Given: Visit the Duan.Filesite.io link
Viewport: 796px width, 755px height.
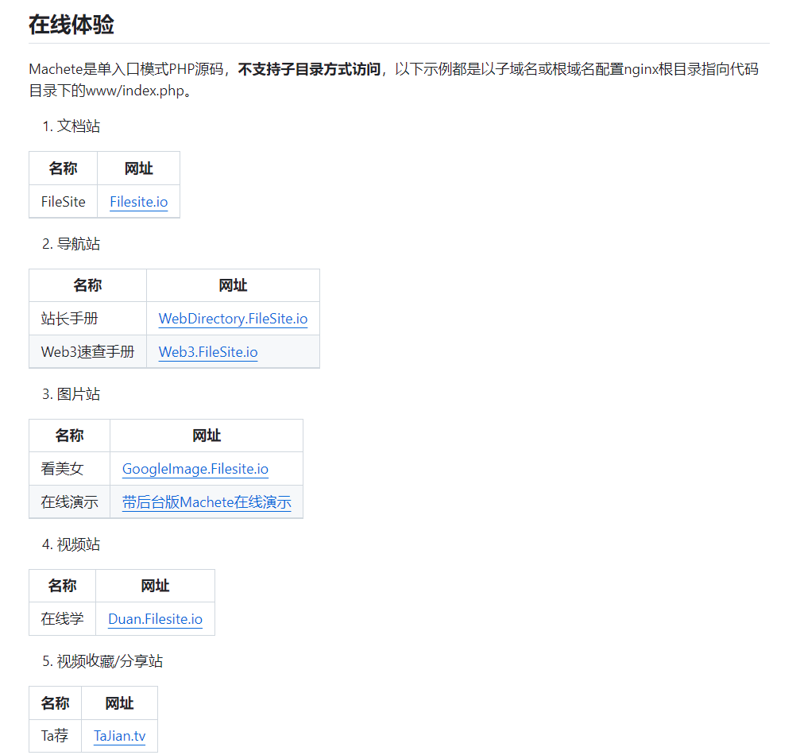Looking at the screenshot, I should coord(156,619).
